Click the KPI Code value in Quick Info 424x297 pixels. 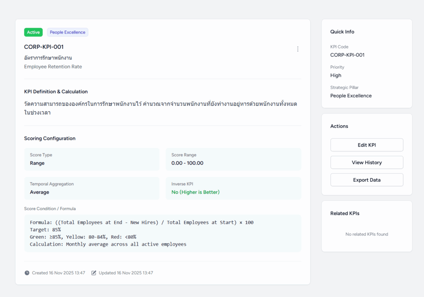[347, 55]
